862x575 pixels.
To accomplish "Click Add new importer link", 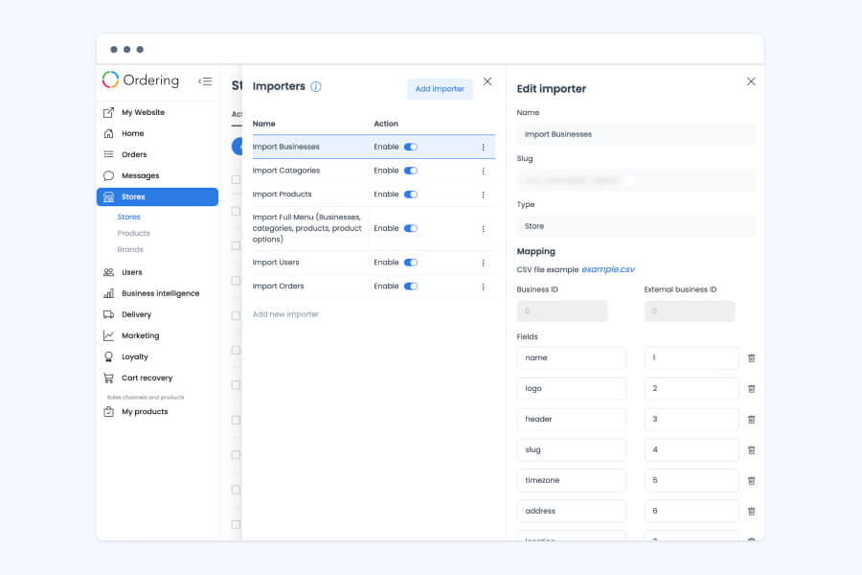I will [285, 314].
